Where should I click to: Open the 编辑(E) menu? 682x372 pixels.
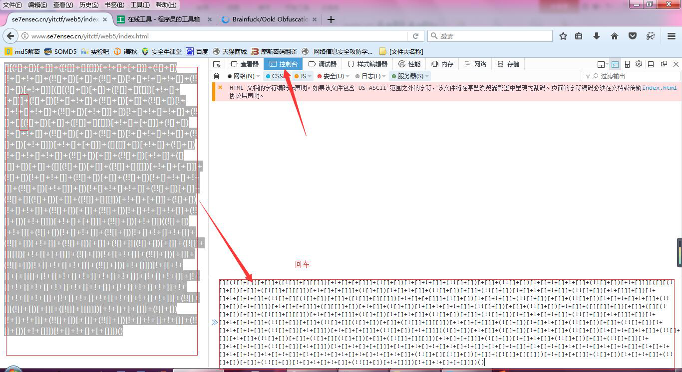click(x=37, y=5)
